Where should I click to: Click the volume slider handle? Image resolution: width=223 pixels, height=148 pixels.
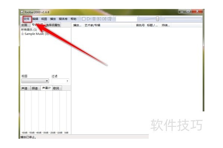pos(157,19)
